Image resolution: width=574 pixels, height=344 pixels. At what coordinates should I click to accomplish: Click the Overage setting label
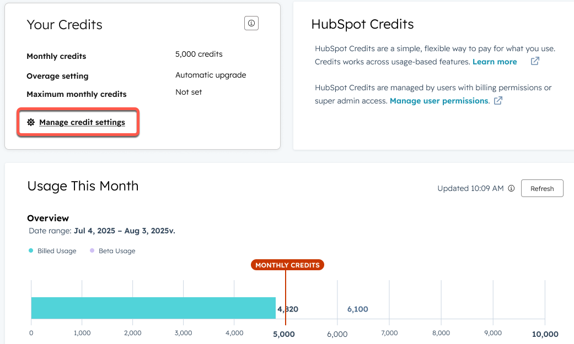(57, 76)
